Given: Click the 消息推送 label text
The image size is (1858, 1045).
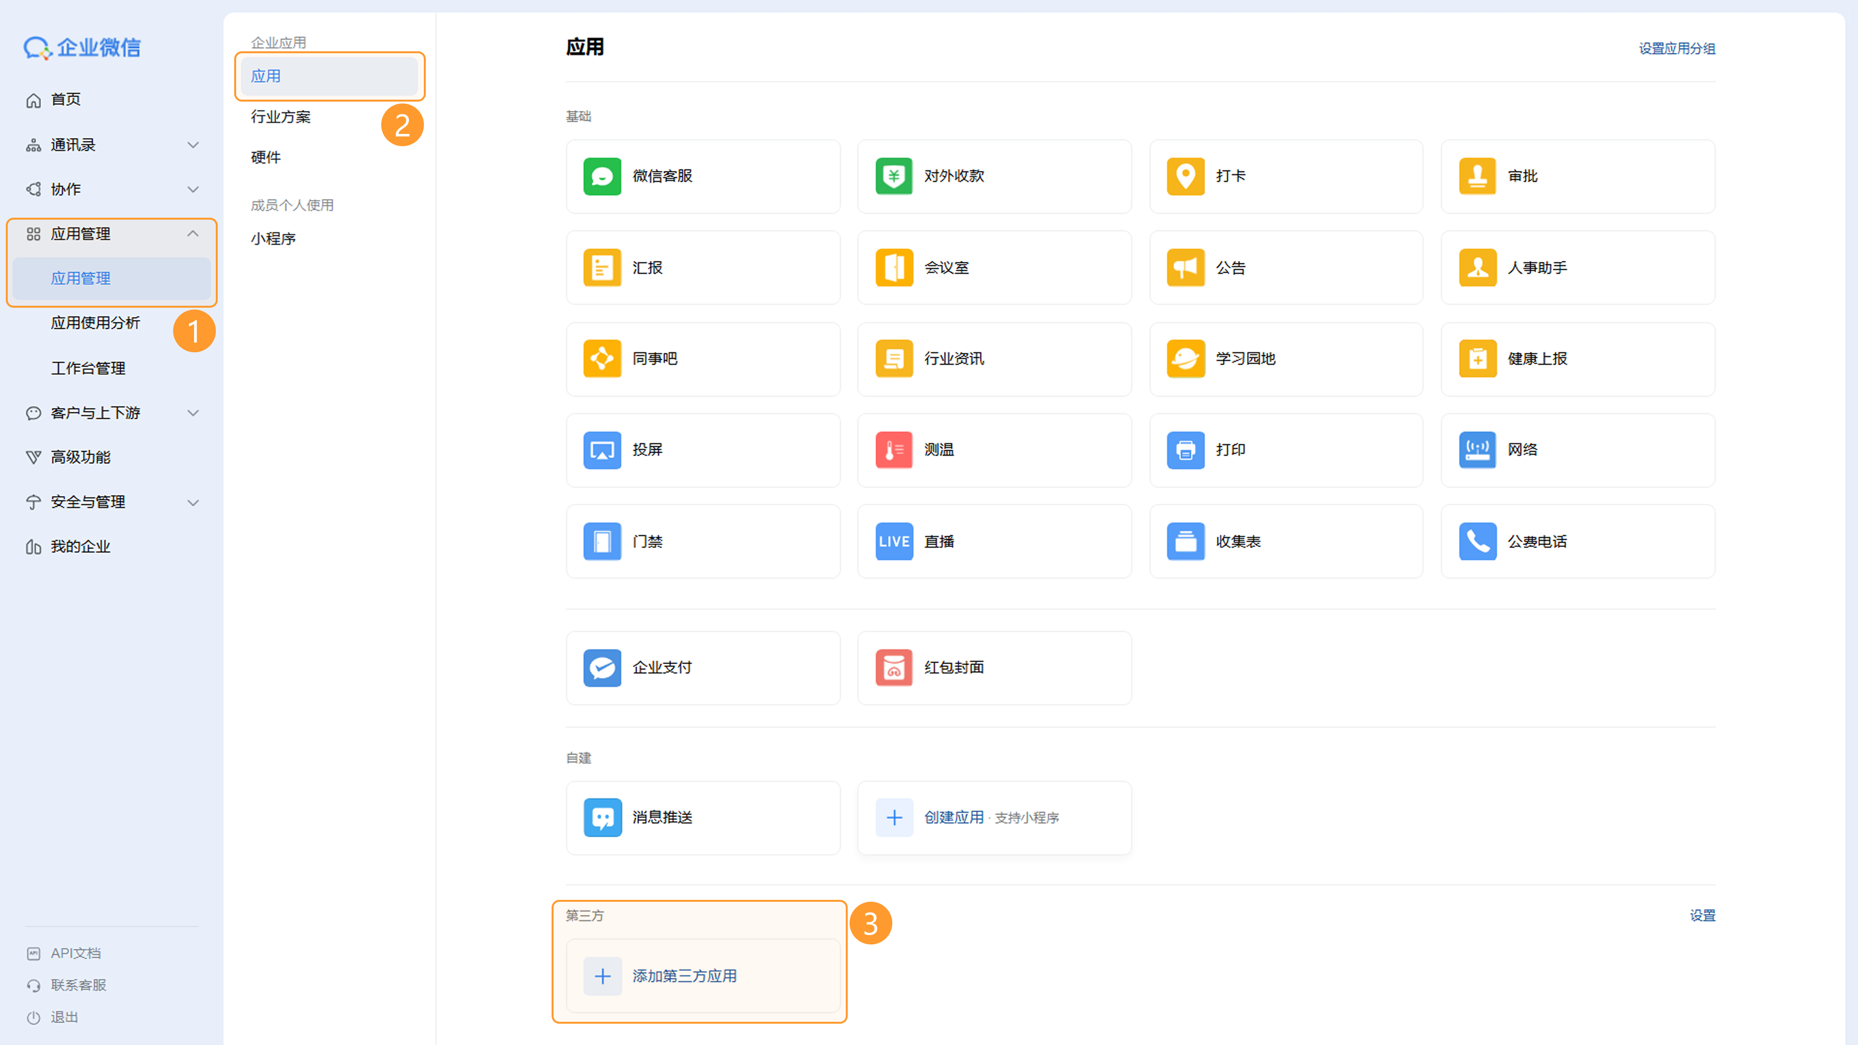Looking at the screenshot, I should click(x=662, y=818).
